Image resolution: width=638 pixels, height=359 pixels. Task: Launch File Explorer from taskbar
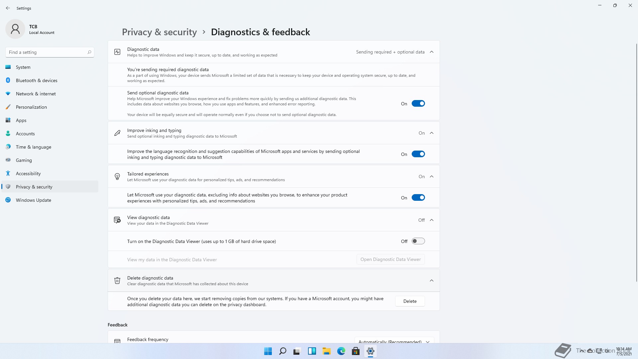pyautogui.click(x=327, y=351)
